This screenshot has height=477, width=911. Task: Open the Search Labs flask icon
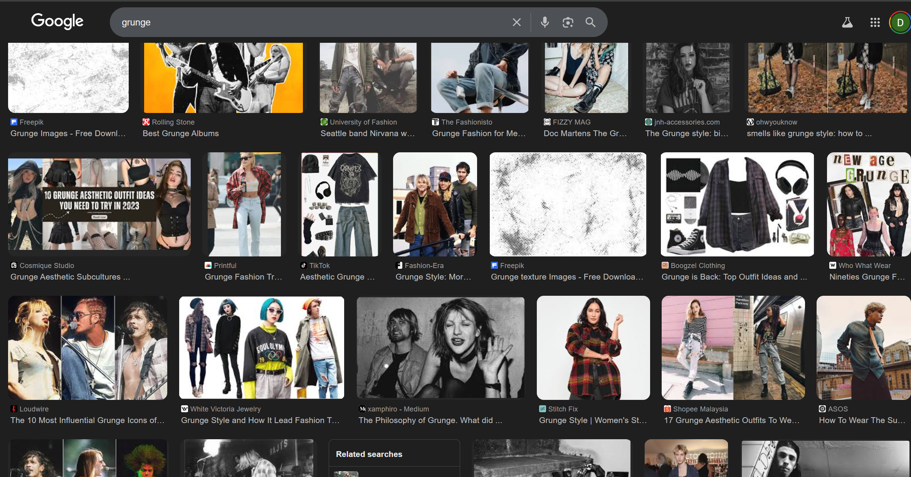pyautogui.click(x=847, y=22)
